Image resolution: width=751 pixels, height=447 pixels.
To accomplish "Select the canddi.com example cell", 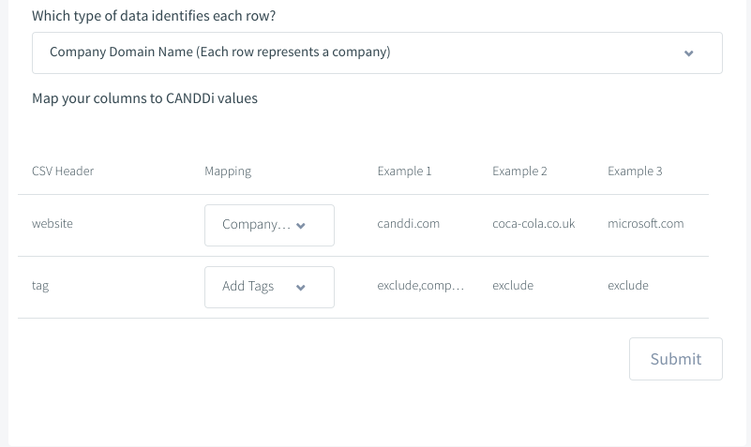I will pyautogui.click(x=408, y=223).
